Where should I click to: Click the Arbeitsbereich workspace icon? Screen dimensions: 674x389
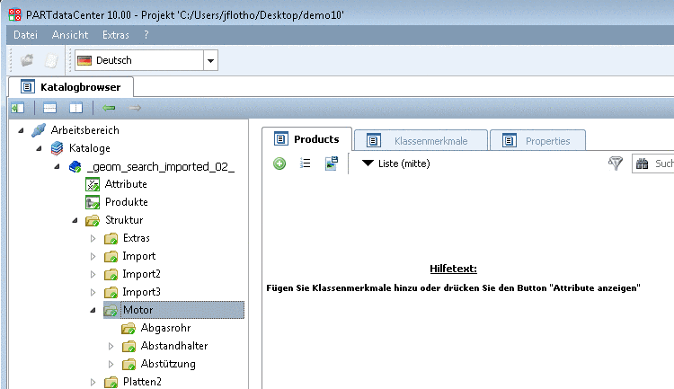pyautogui.click(x=39, y=130)
